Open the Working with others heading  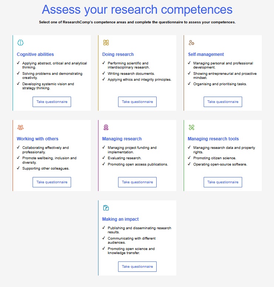(37, 139)
